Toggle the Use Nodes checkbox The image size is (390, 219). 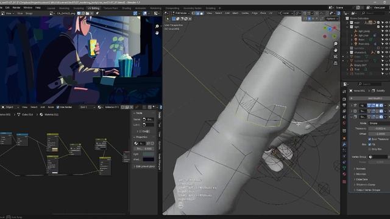coord(58,107)
